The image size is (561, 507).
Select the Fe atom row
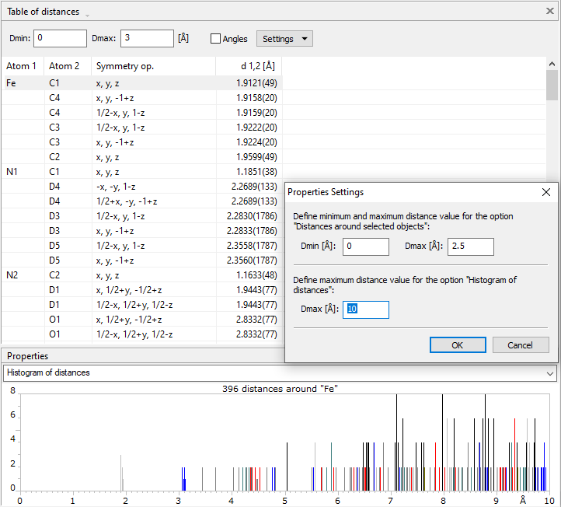[12, 82]
